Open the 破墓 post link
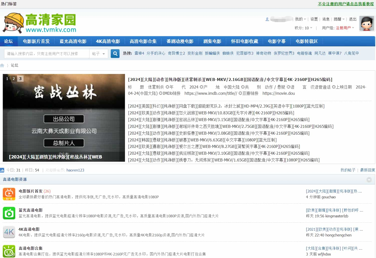The height and width of the screenshot is (258, 376). [202, 140]
